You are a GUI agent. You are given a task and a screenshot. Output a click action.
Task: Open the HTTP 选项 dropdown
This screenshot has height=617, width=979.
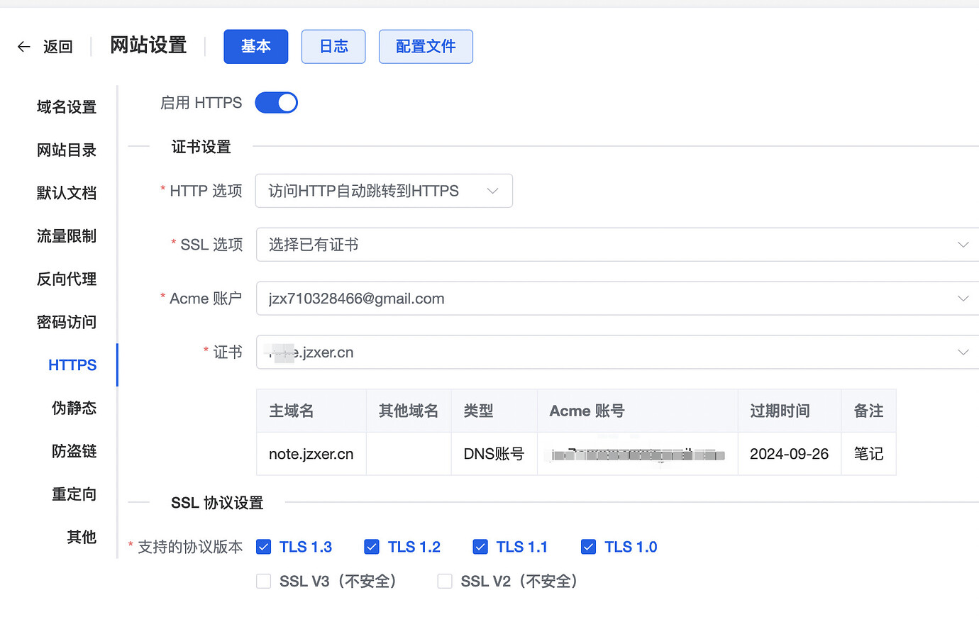point(383,191)
